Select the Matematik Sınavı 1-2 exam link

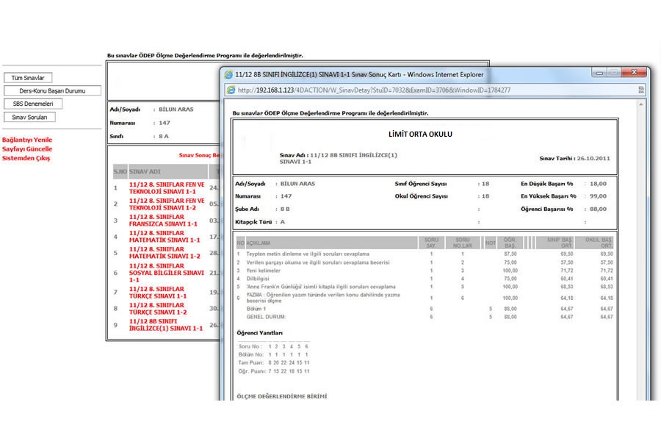click(165, 253)
